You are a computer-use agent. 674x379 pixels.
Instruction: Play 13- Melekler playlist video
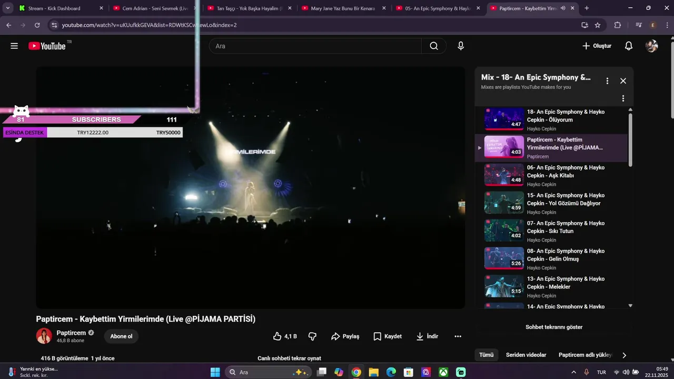[550, 287]
